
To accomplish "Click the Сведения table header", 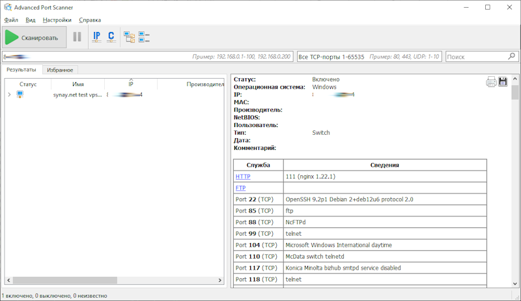I will 385,165.
